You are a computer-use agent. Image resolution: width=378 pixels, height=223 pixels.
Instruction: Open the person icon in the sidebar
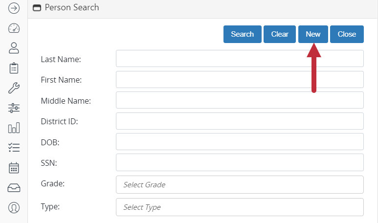[x=14, y=48]
